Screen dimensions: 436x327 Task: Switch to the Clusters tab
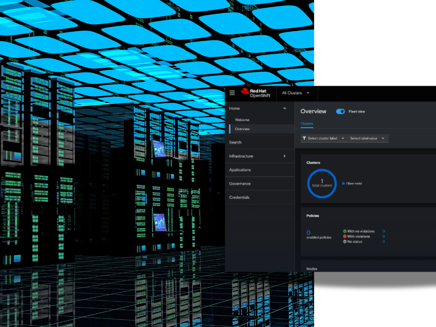click(x=307, y=124)
